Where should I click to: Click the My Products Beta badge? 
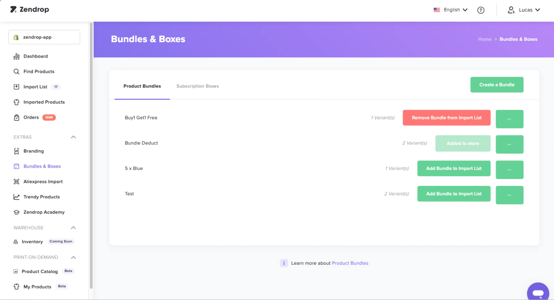coord(62,286)
